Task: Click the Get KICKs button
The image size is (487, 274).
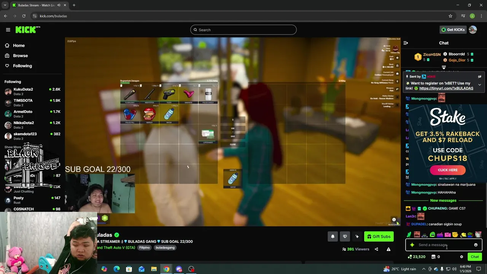Action: coord(453,30)
